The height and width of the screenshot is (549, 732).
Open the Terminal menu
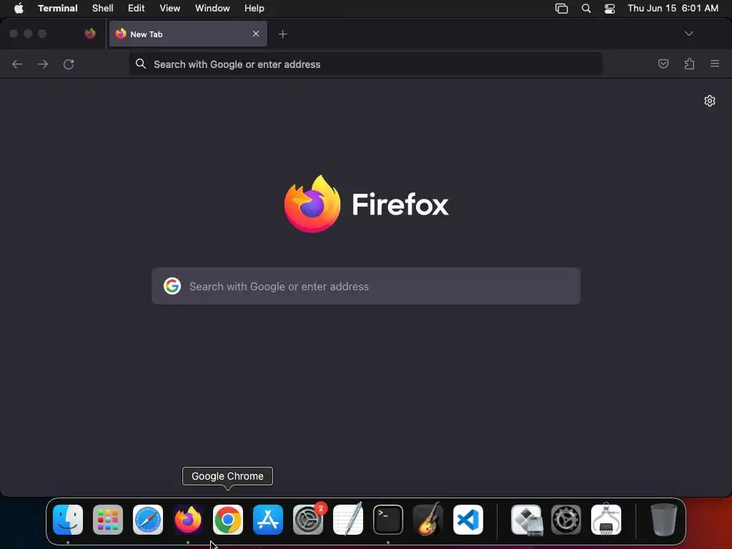tap(57, 8)
